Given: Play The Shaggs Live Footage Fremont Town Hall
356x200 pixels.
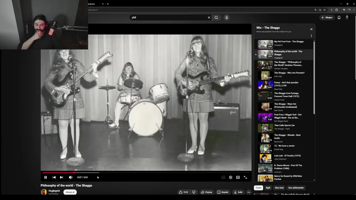Looking at the screenshot, I should coord(284,96).
